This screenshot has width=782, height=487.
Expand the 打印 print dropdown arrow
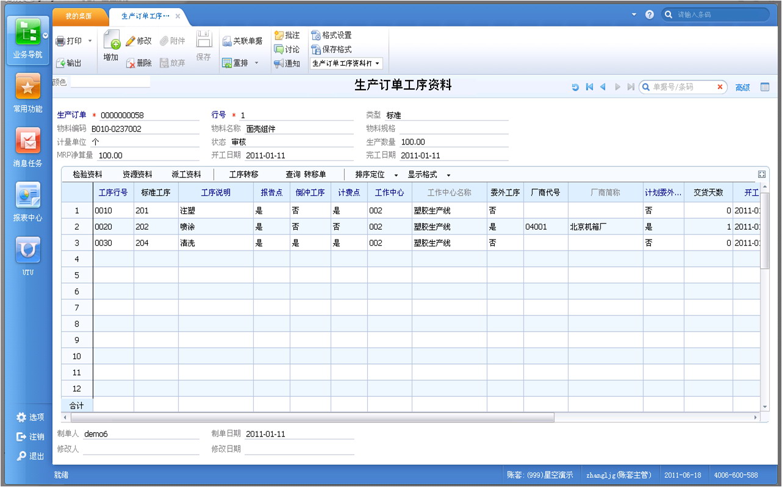click(x=90, y=41)
